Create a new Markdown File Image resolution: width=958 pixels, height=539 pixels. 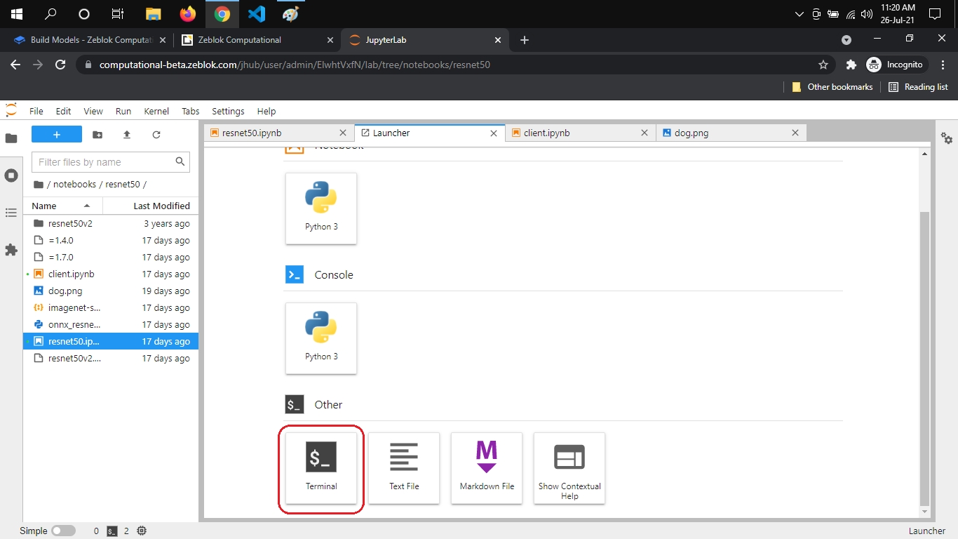[x=487, y=467]
